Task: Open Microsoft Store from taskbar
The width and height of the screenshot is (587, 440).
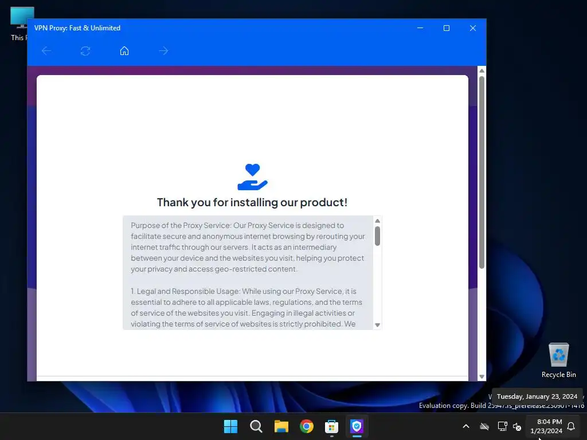Action: tap(332, 426)
